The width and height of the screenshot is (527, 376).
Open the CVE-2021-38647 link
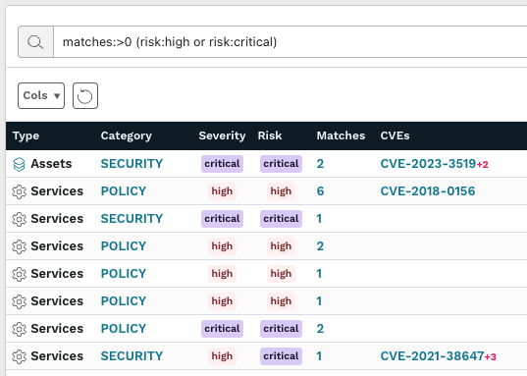pos(432,356)
